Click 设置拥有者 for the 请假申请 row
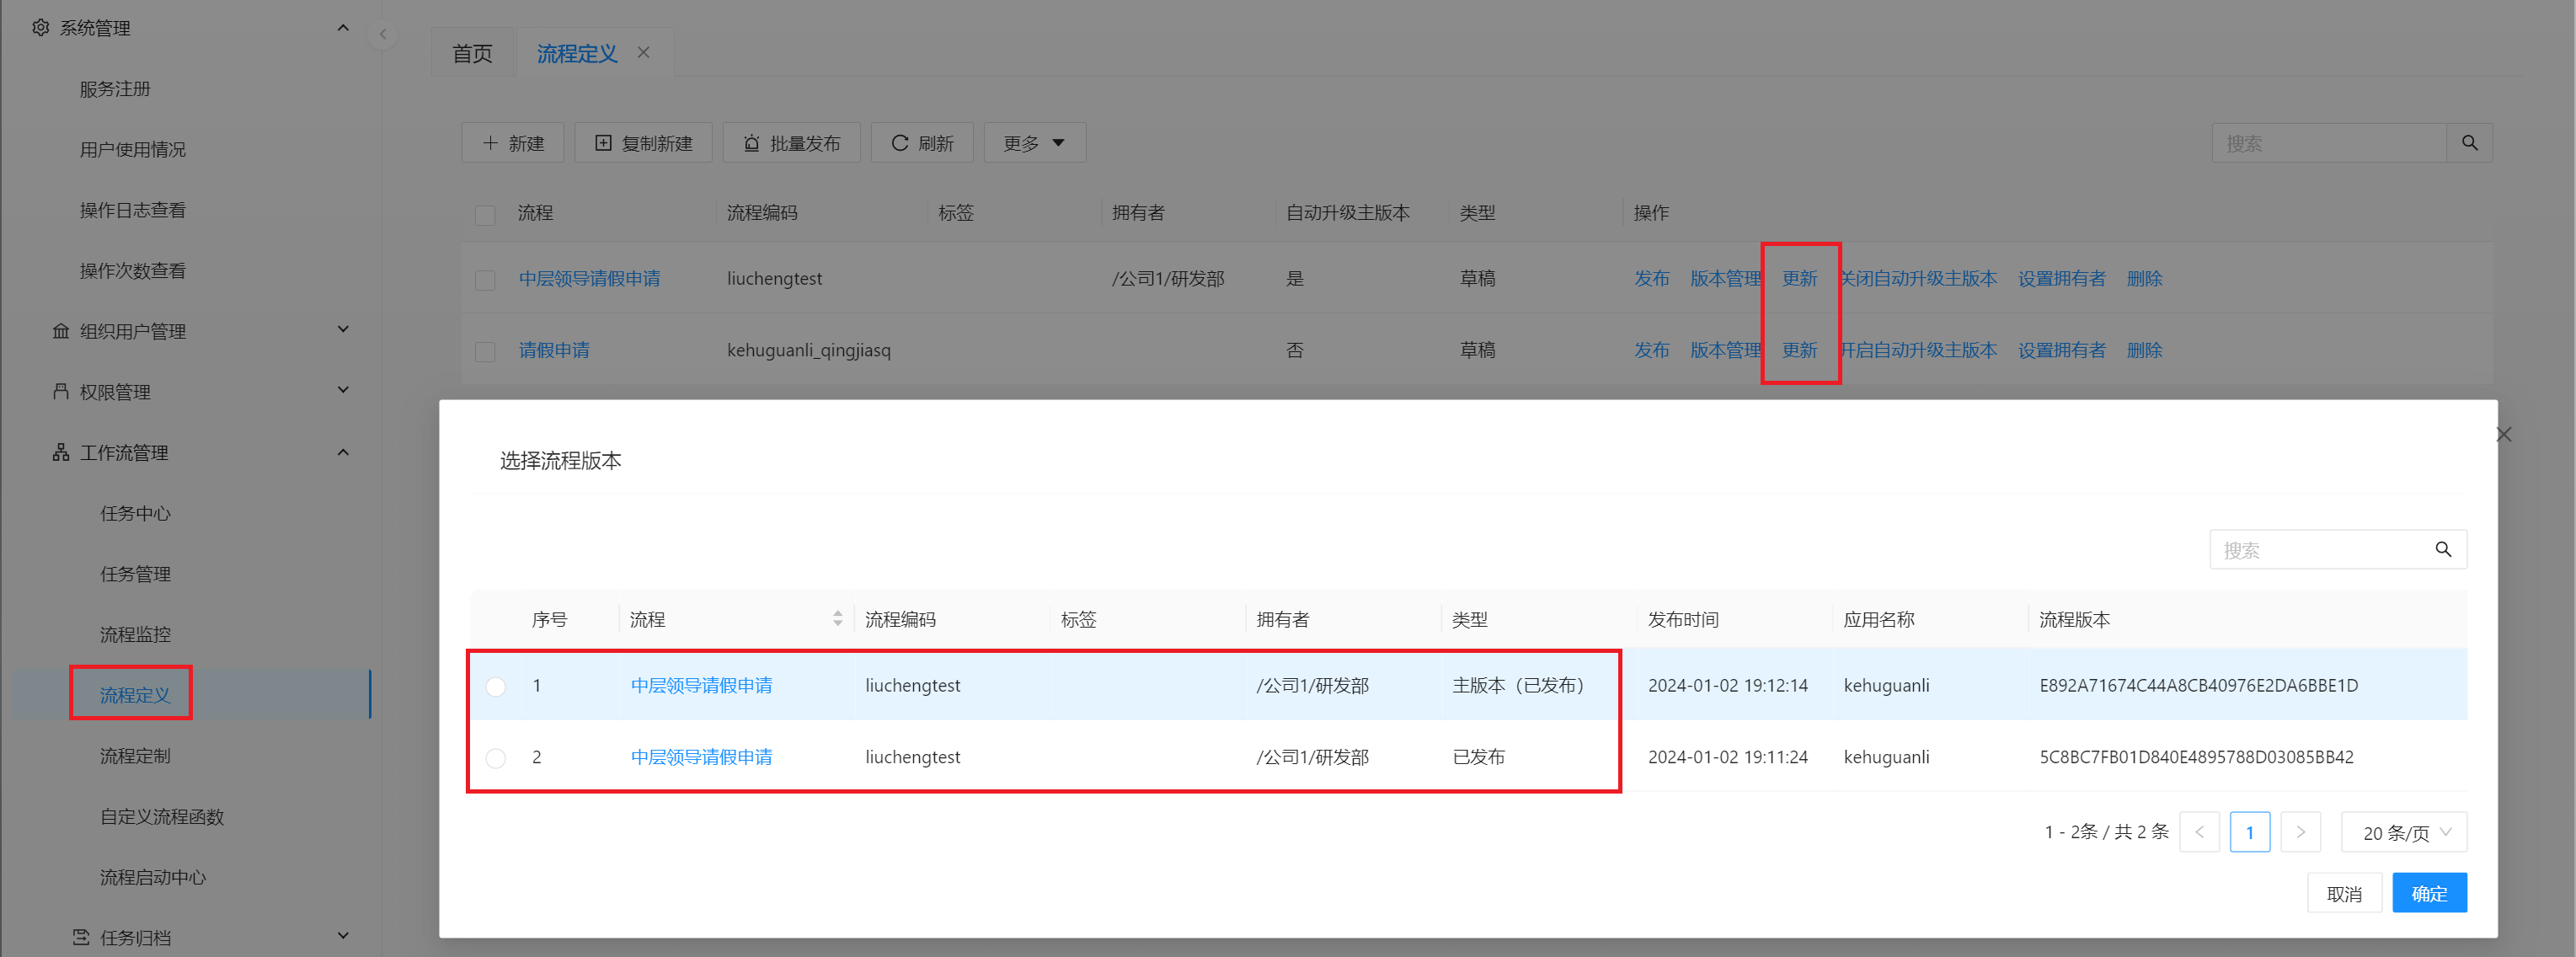Screen dimensions: 2576x957 2062,350
